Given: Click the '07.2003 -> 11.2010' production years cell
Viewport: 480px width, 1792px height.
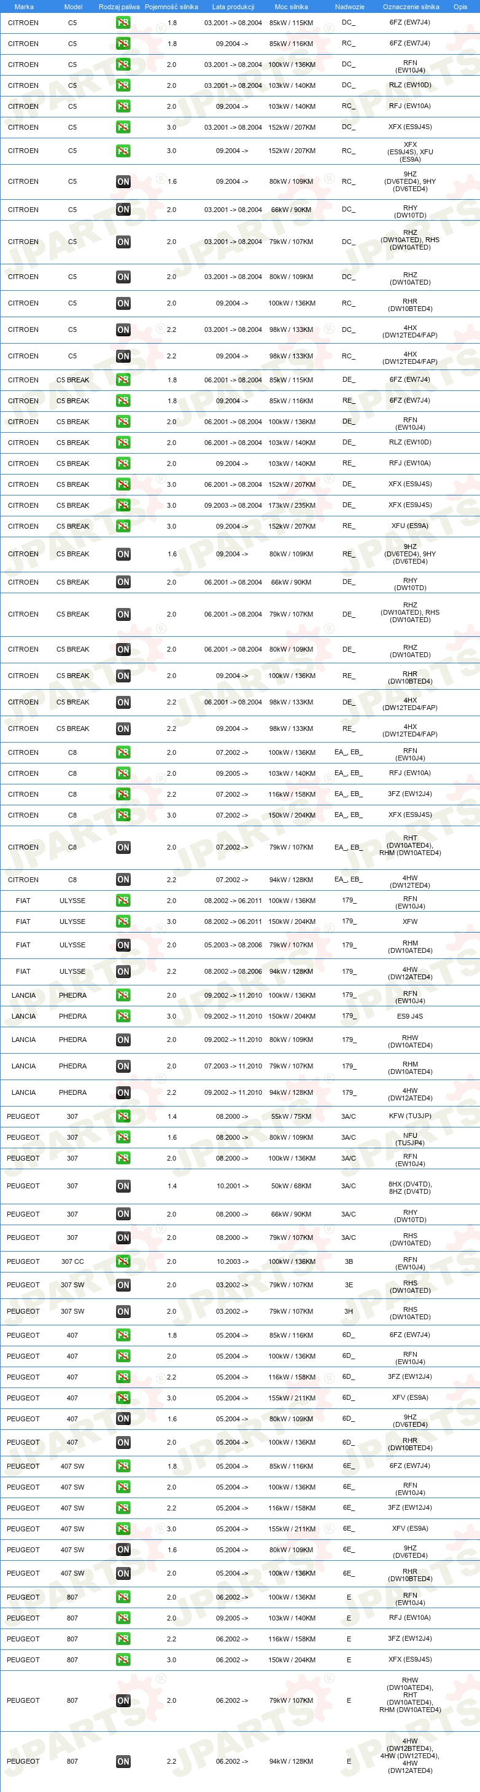Looking at the screenshot, I should tap(233, 1067).
